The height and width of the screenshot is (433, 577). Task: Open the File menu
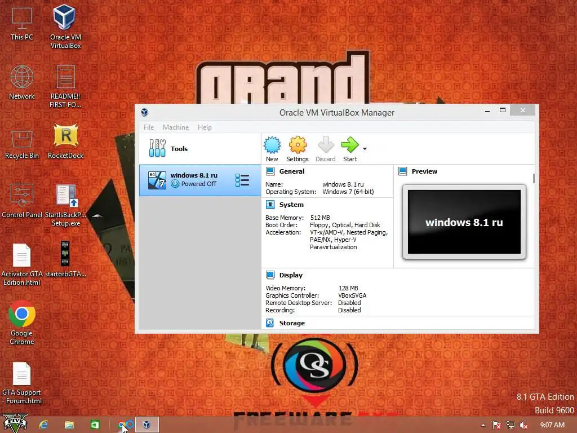tap(149, 127)
